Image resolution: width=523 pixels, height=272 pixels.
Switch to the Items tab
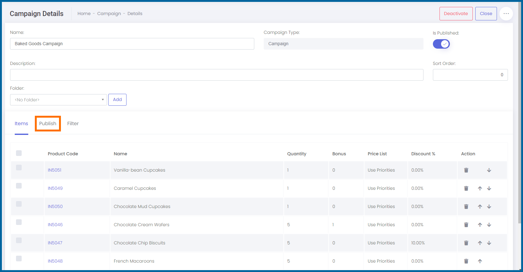(x=21, y=124)
